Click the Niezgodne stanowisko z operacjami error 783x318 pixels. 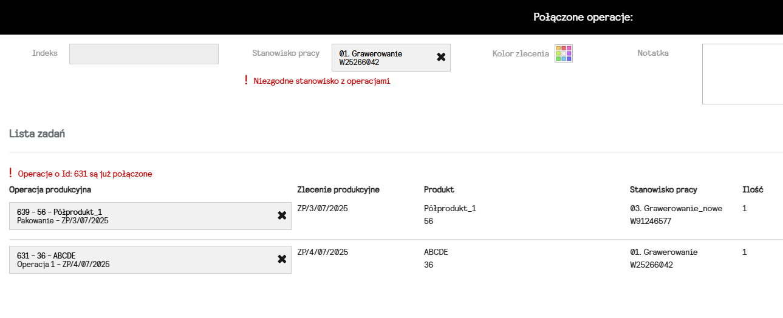[x=321, y=81]
